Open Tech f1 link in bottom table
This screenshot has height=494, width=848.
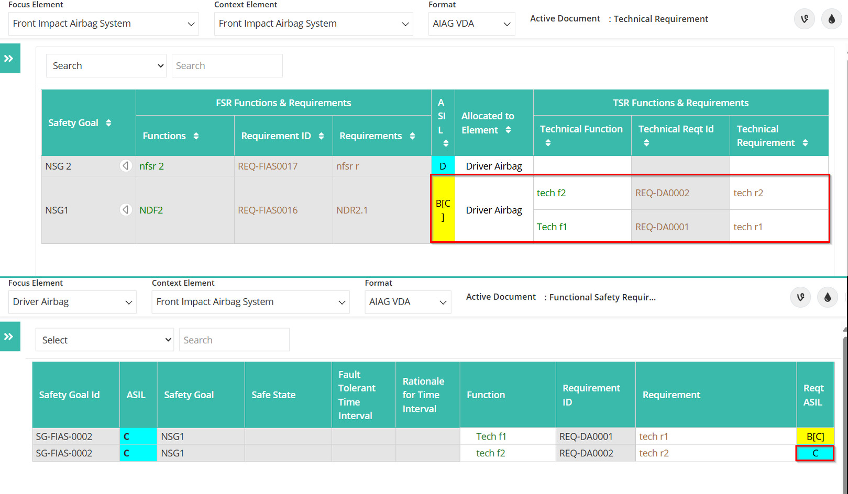point(491,436)
